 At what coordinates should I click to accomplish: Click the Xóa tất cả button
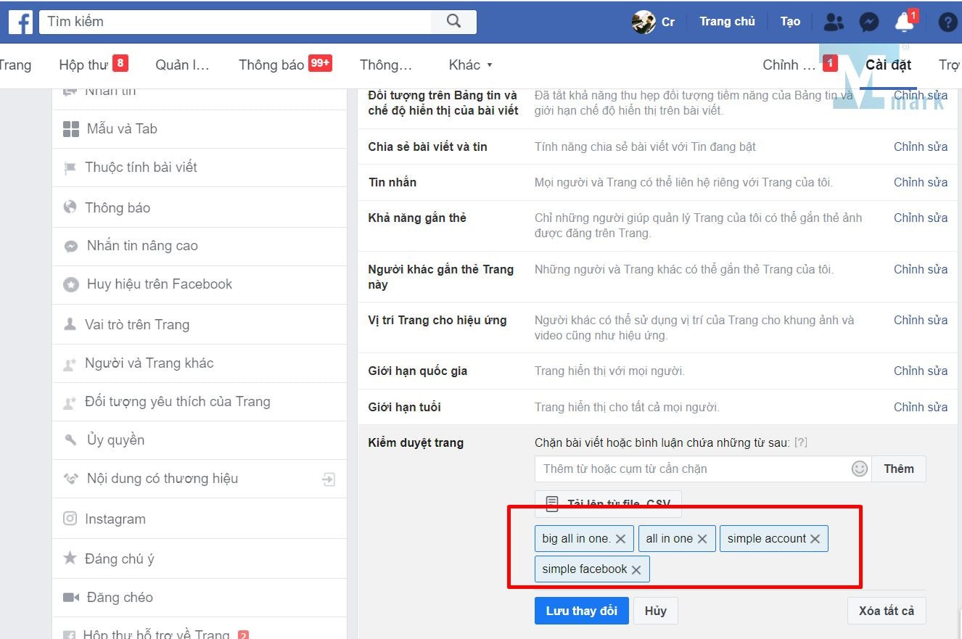886,611
